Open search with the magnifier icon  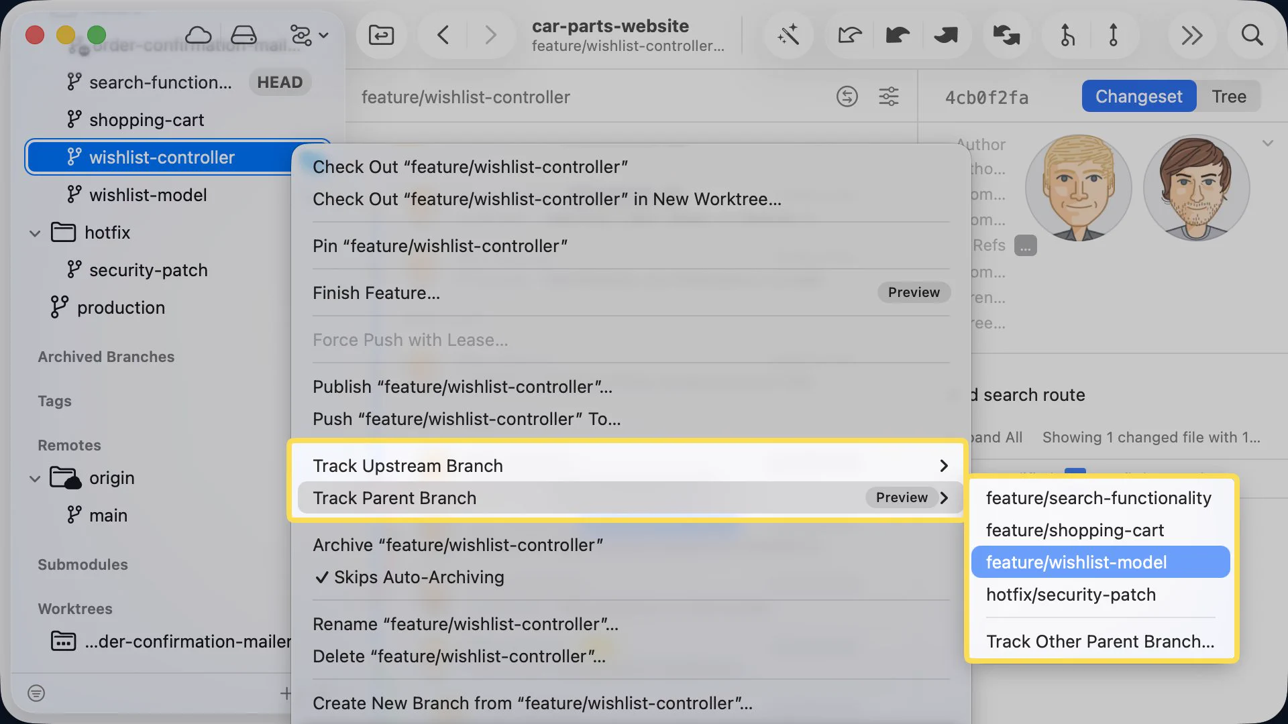(1252, 35)
